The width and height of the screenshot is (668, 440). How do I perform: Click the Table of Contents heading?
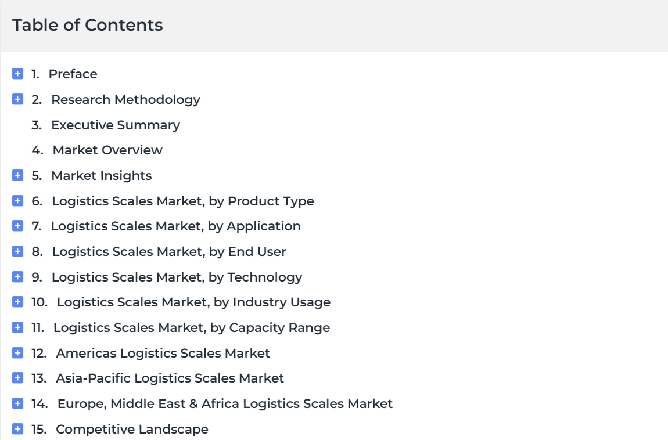tap(87, 25)
